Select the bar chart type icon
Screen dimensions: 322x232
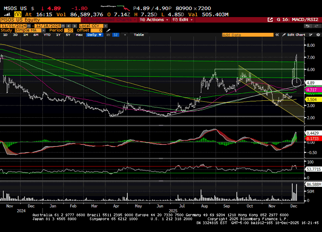point(115,35)
